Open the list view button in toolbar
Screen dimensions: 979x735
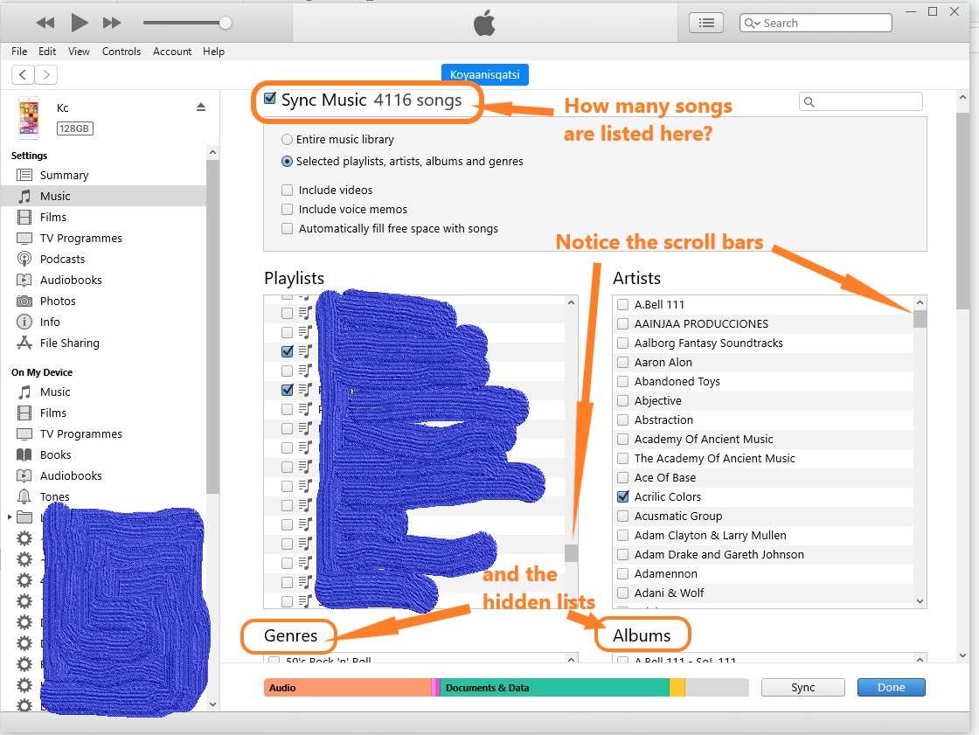pos(706,23)
